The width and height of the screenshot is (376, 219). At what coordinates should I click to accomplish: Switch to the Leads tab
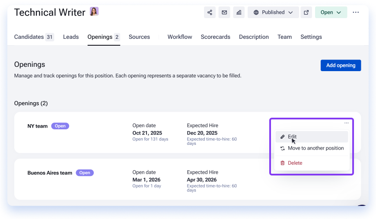[71, 37]
